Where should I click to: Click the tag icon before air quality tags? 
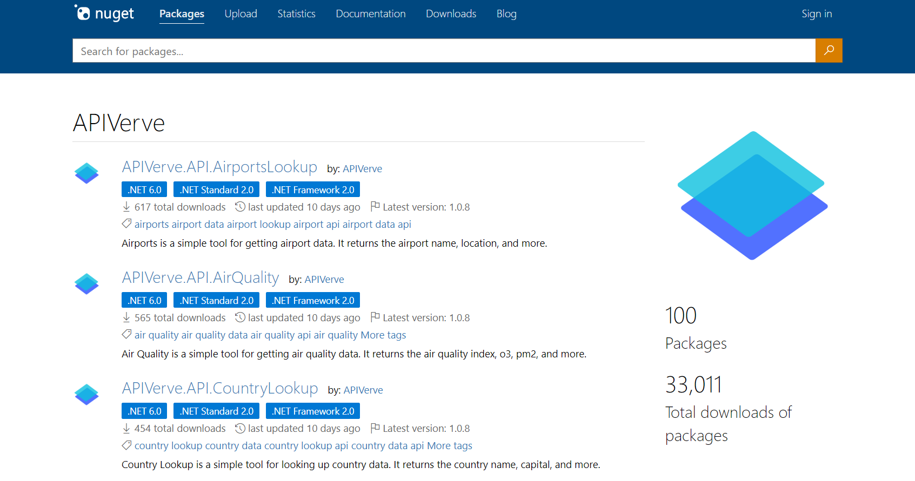click(126, 334)
